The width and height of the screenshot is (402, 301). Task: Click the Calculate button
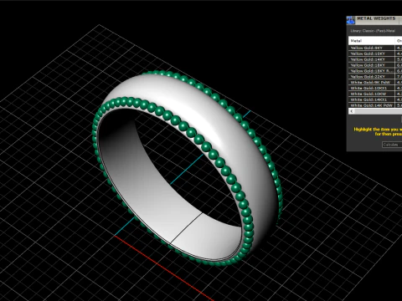pyautogui.click(x=392, y=145)
